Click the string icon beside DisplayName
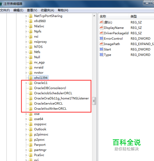This screenshot has height=161, width=154. pyautogui.click(x=101, y=28)
